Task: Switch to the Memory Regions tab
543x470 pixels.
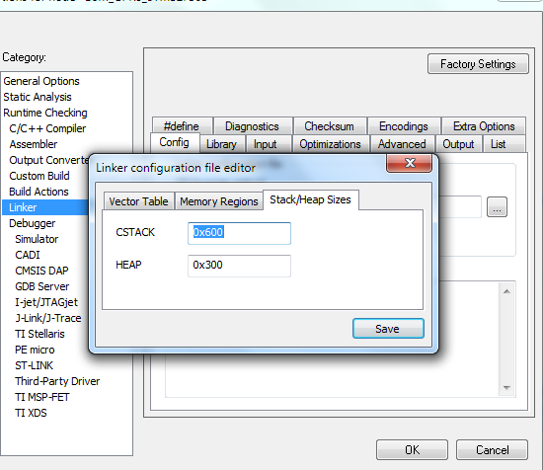Action: pyautogui.click(x=219, y=201)
